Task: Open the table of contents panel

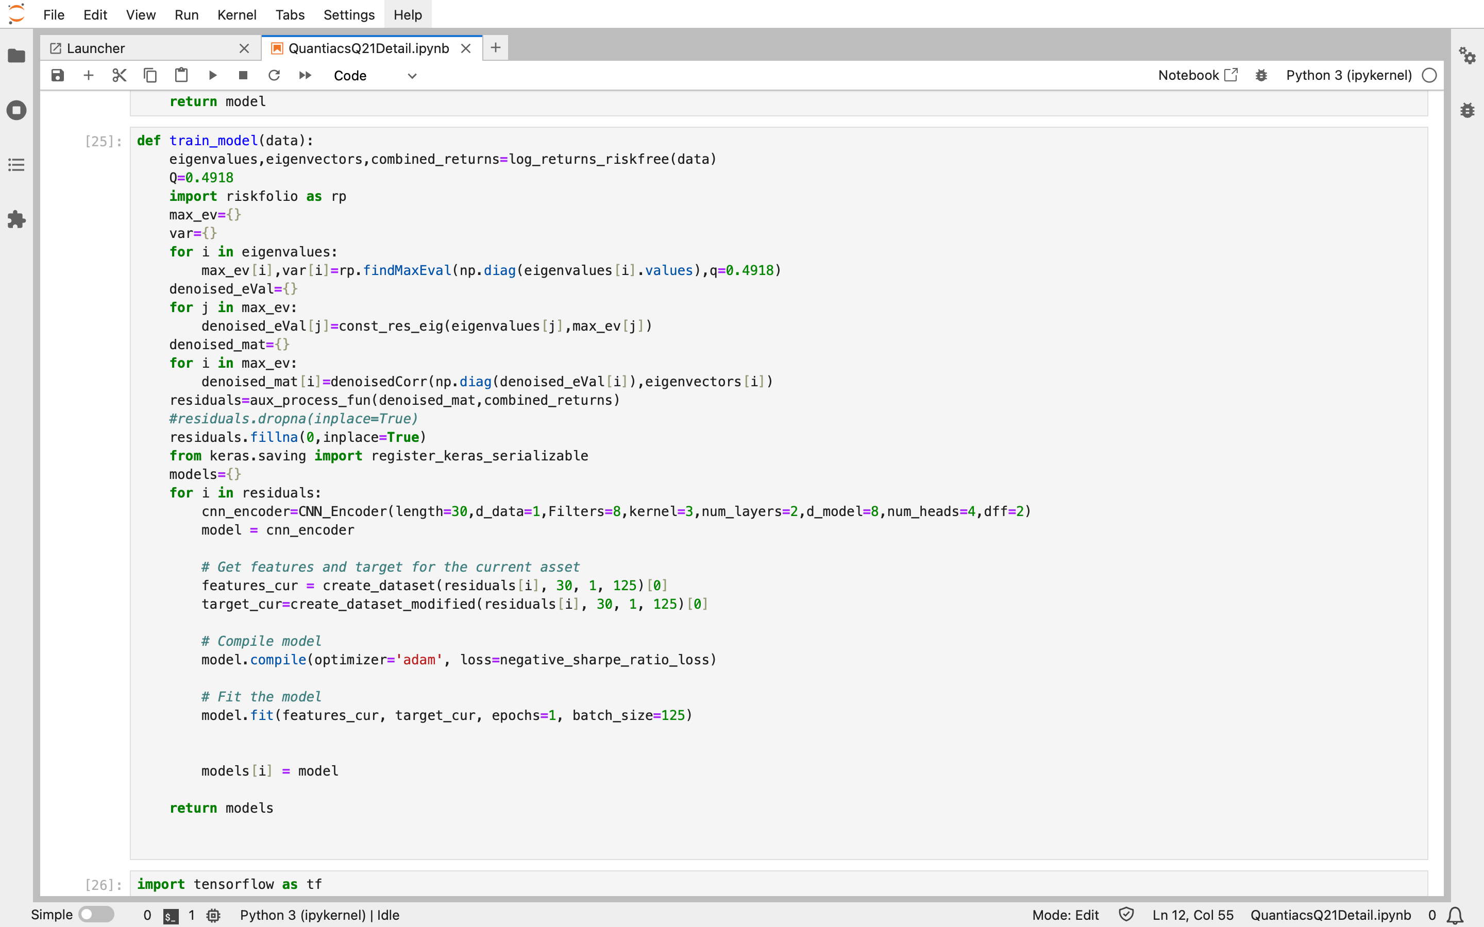Action: point(16,165)
